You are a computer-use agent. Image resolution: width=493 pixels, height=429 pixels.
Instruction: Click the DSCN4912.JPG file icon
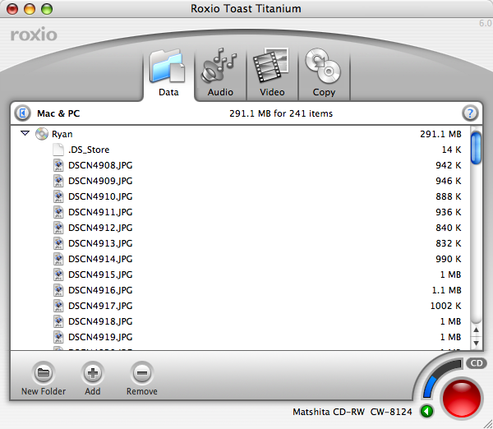[x=58, y=228]
